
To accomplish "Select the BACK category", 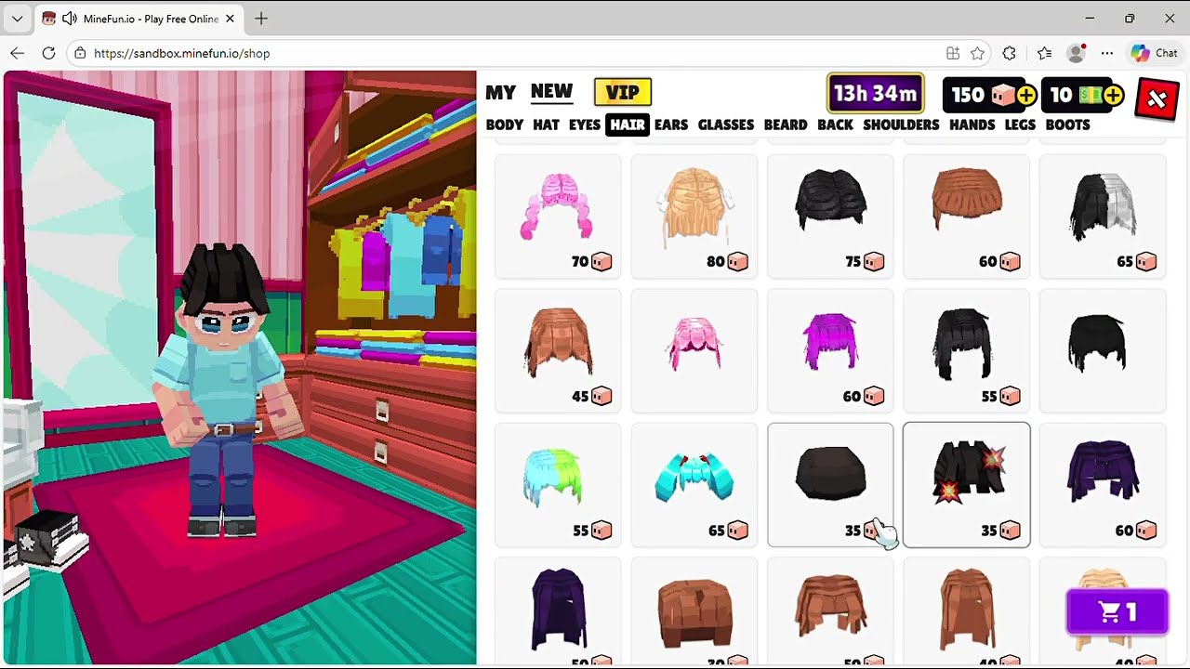I will tap(835, 125).
